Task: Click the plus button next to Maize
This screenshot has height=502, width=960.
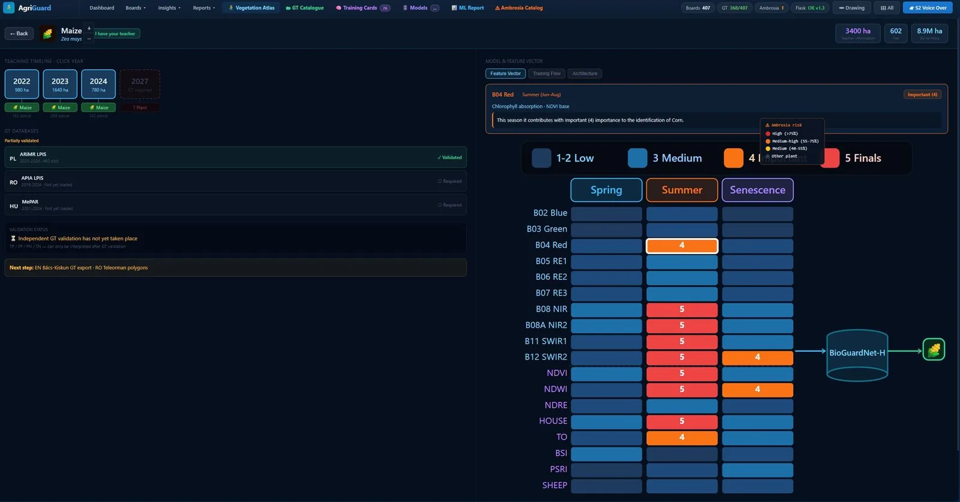Action: click(89, 28)
